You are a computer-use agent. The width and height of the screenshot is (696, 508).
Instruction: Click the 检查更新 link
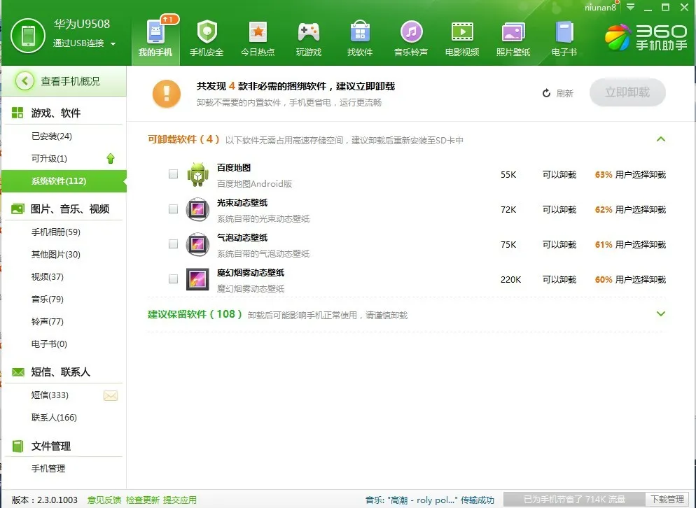pyautogui.click(x=142, y=500)
